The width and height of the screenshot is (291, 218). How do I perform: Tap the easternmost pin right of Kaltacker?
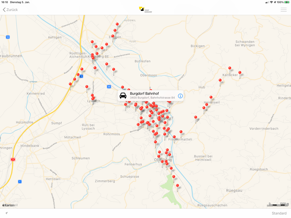(240, 72)
